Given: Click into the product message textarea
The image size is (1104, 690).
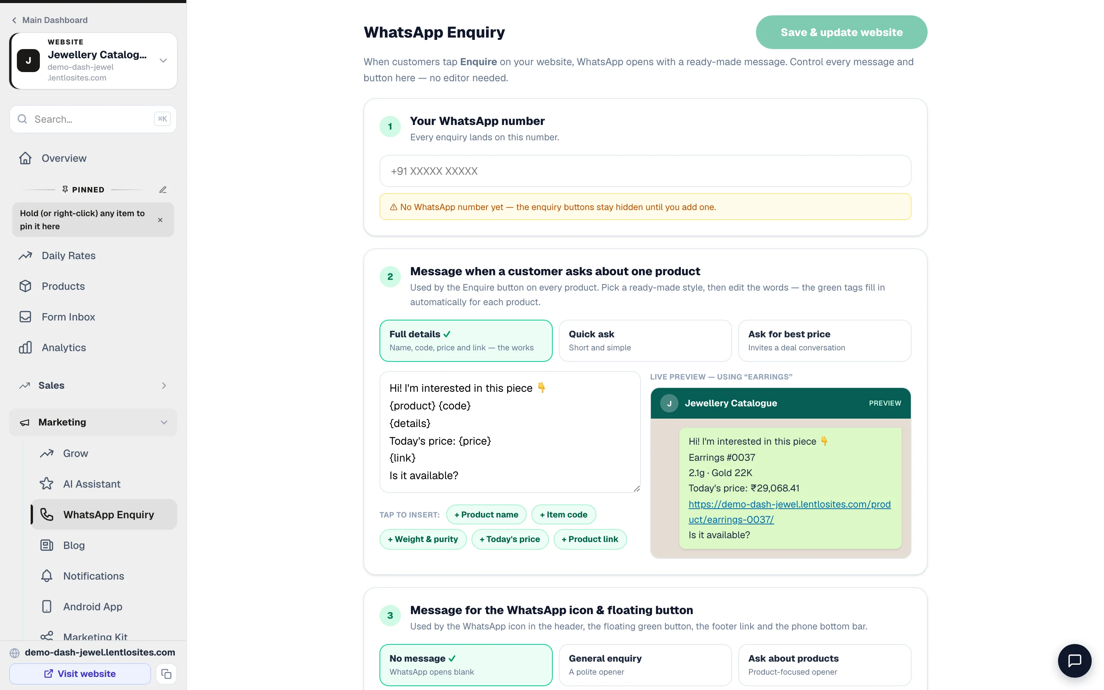Looking at the screenshot, I should pos(509,432).
